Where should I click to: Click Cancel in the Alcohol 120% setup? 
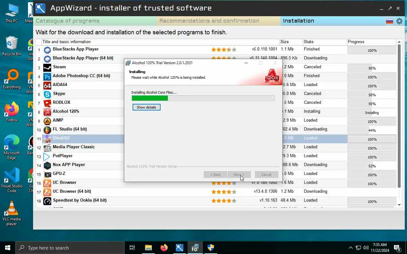tap(266, 175)
